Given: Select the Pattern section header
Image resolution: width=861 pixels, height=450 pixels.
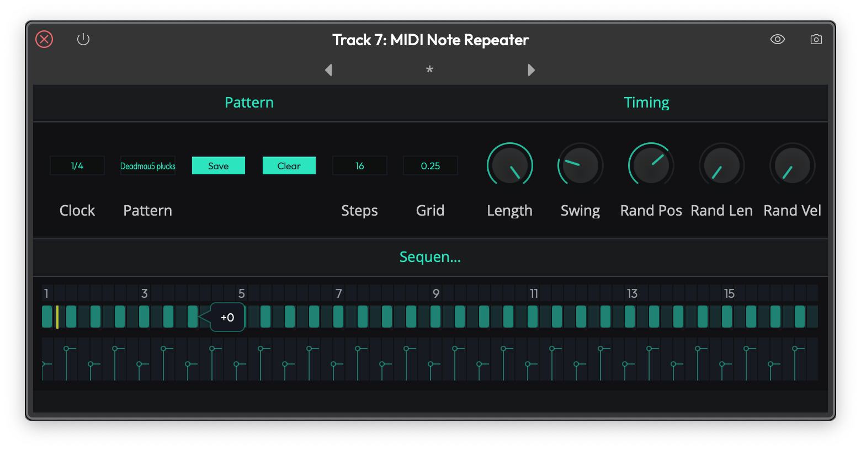Looking at the screenshot, I should pyautogui.click(x=249, y=103).
